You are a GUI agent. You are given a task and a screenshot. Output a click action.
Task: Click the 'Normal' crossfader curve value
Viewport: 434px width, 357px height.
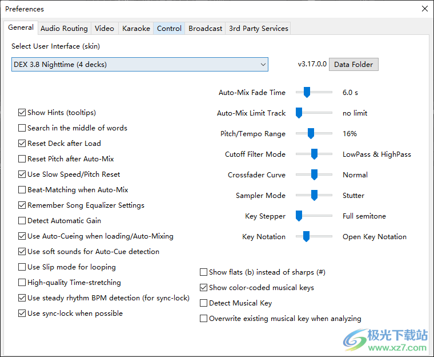(x=355, y=174)
